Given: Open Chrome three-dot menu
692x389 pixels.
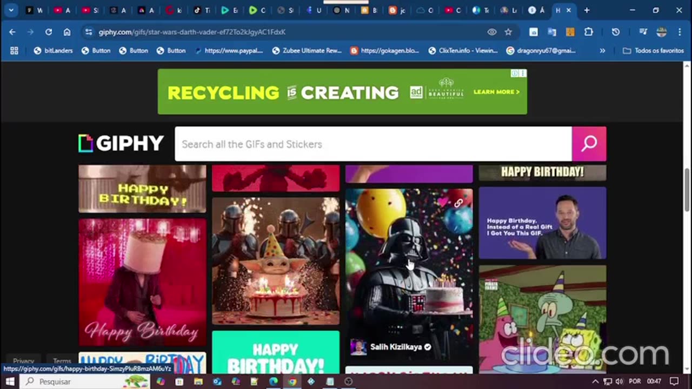Looking at the screenshot, I should [x=680, y=32].
